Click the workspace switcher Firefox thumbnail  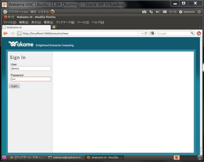point(176,157)
